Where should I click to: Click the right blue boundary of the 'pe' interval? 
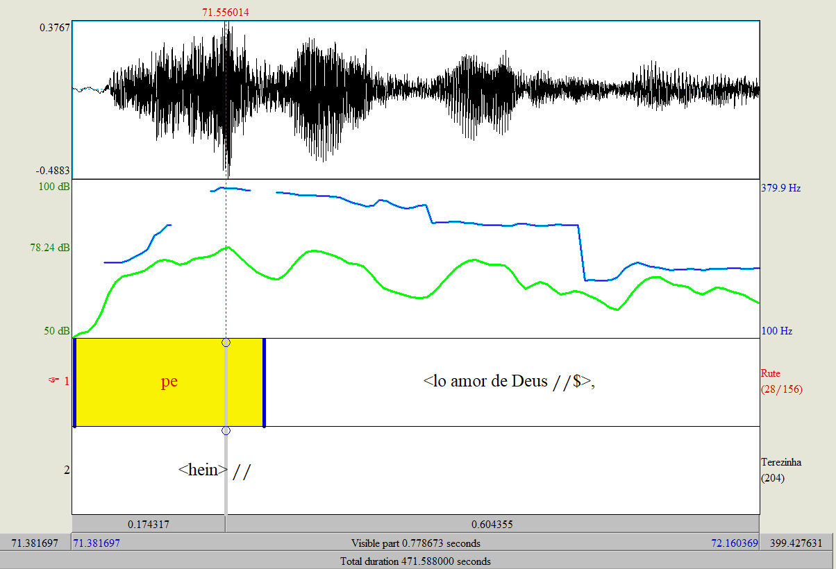coord(264,382)
